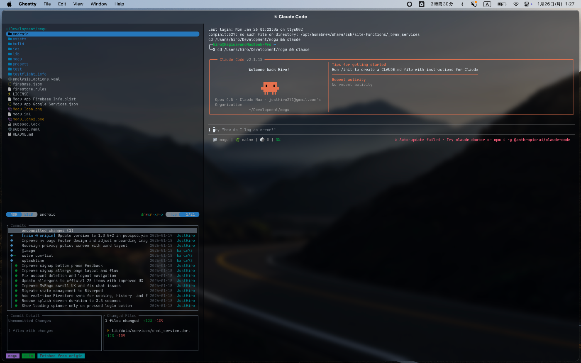The width and height of the screenshot is (581, 363).
Task: Select the 'Fix account deletion and logout navigation' commit
Action: [x=103, y=275]
